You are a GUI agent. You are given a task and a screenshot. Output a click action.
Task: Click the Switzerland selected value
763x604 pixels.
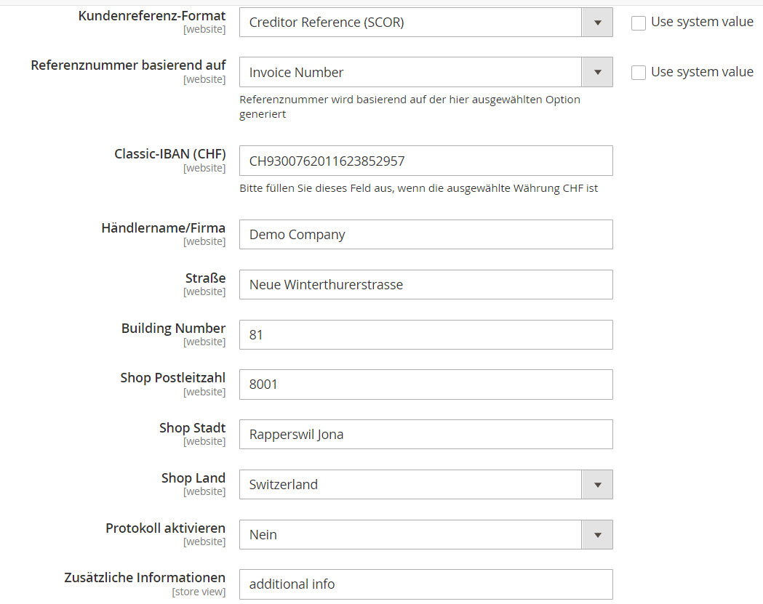click(407, 484)
